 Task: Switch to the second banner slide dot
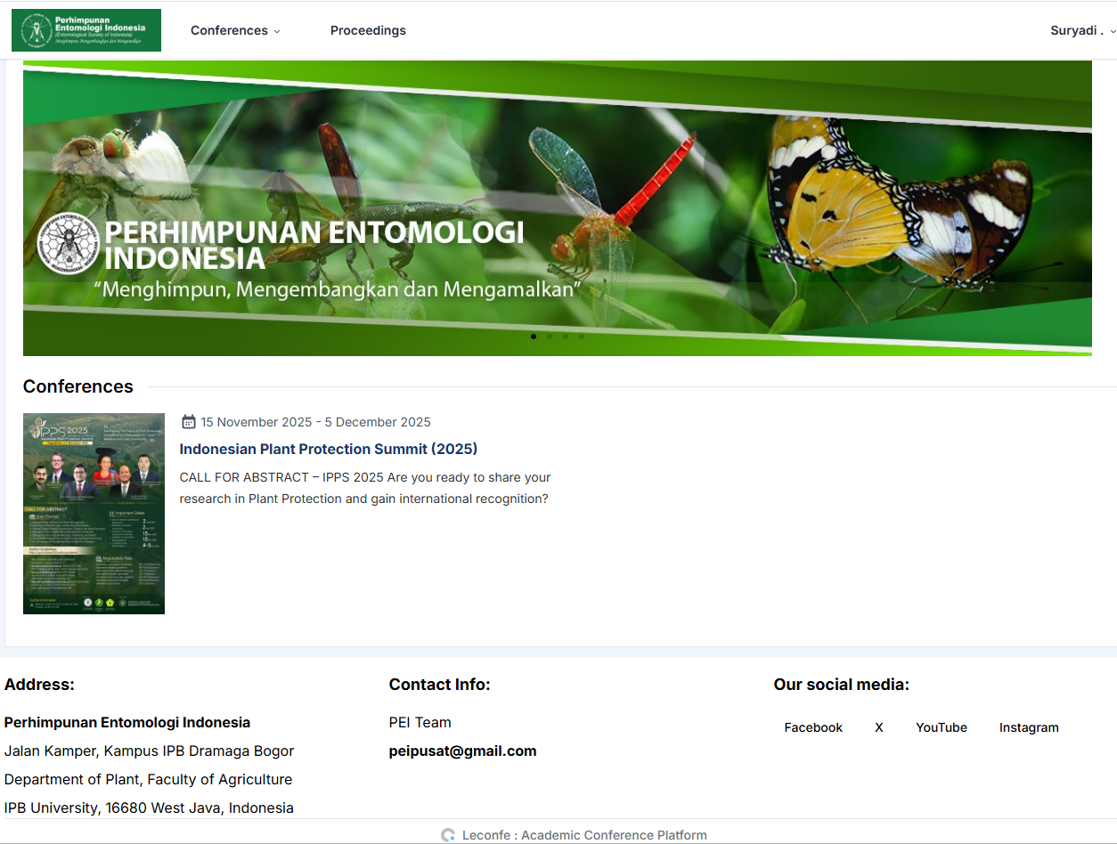pos(550,337)
